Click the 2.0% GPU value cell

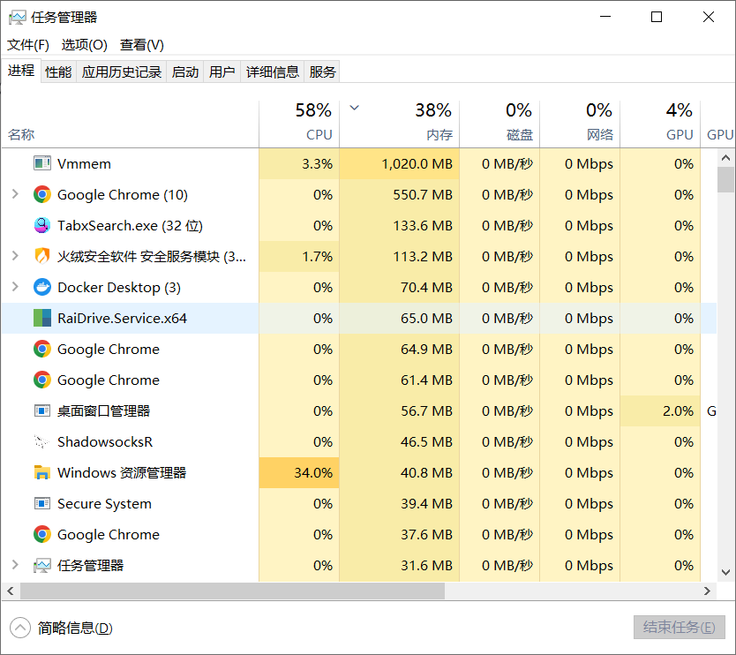tap(660, 410)
